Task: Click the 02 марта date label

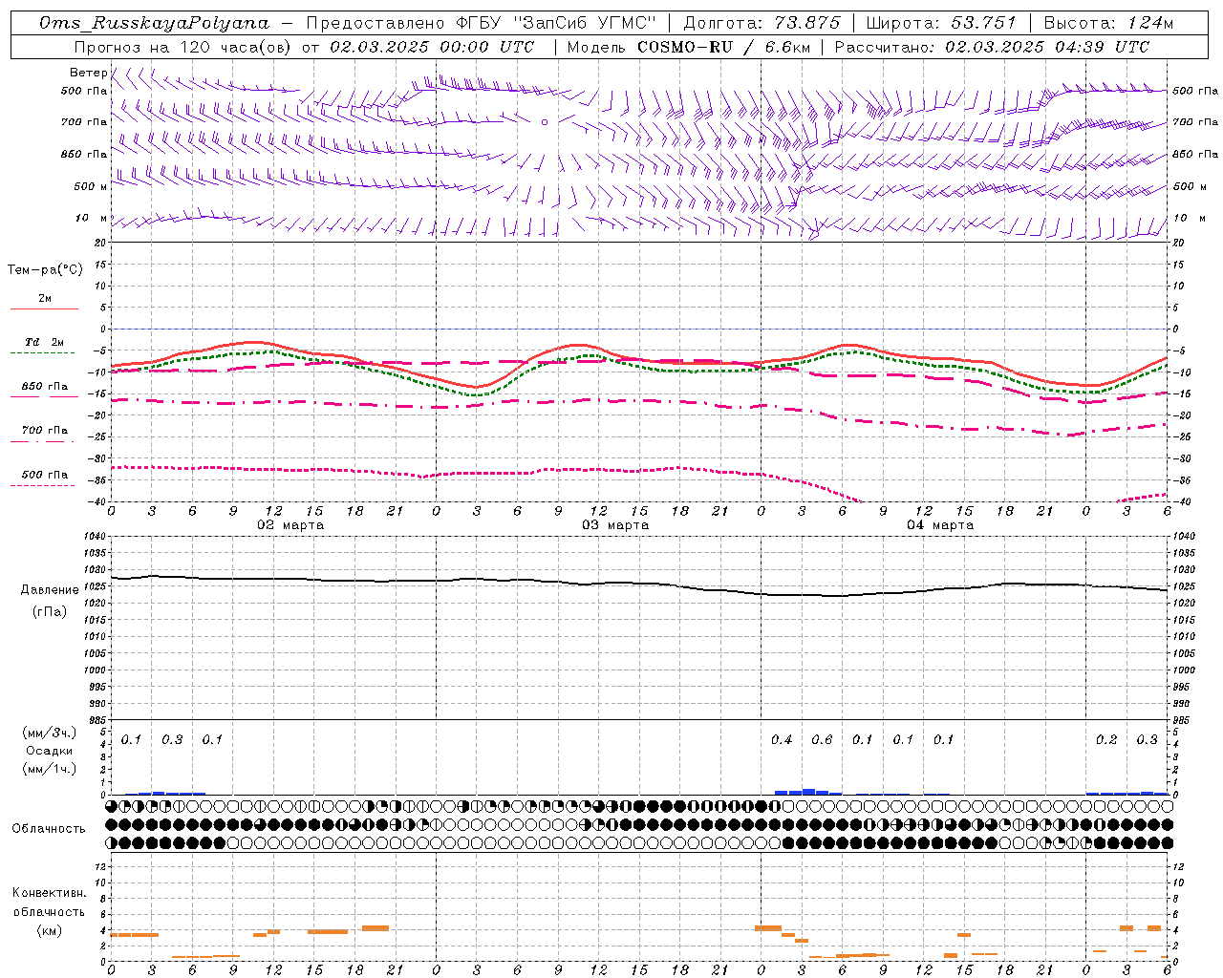Action: click(x=290, y=525)
